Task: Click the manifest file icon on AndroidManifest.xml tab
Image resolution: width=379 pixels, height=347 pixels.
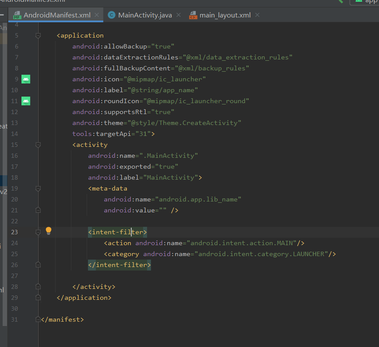Action: [17, 15]
